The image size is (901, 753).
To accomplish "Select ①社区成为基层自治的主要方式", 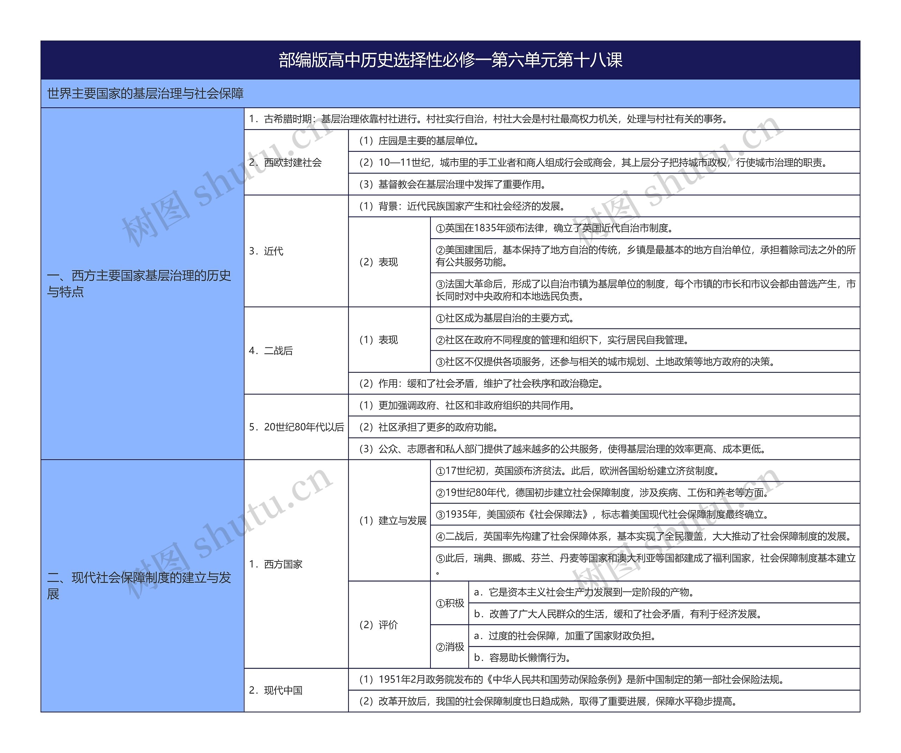I will (x=645, y=318).
